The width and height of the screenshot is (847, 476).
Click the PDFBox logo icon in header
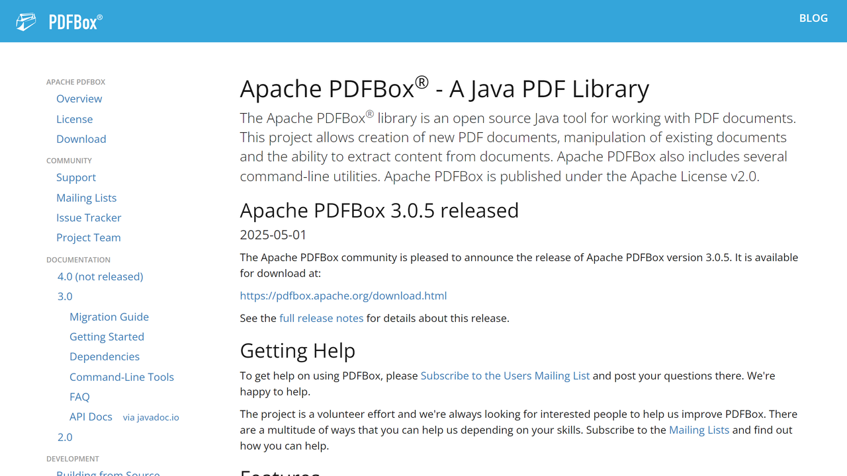pos(26,22)
